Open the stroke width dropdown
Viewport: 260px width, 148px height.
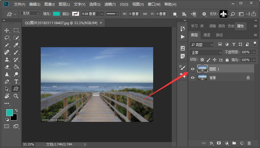pyautogui.click(x=102, y=14)
